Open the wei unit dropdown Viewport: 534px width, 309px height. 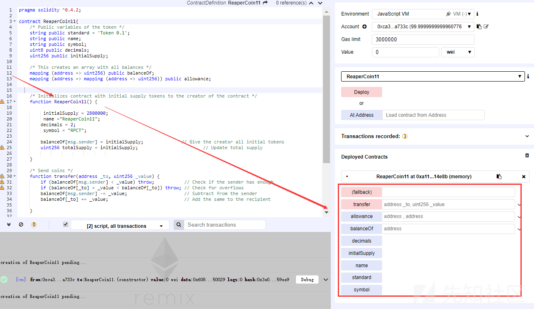458,52
